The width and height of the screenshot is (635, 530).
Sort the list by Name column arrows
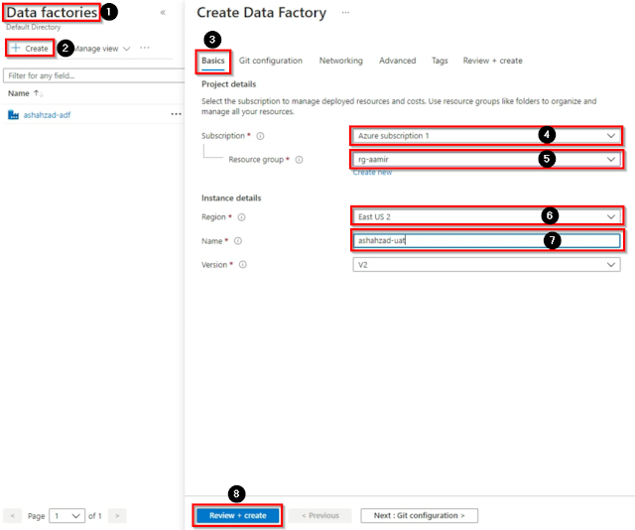point(39,93)
